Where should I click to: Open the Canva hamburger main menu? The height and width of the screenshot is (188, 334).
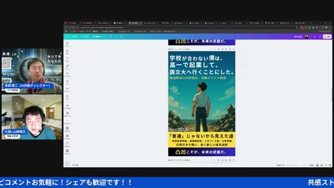point(67,37)
